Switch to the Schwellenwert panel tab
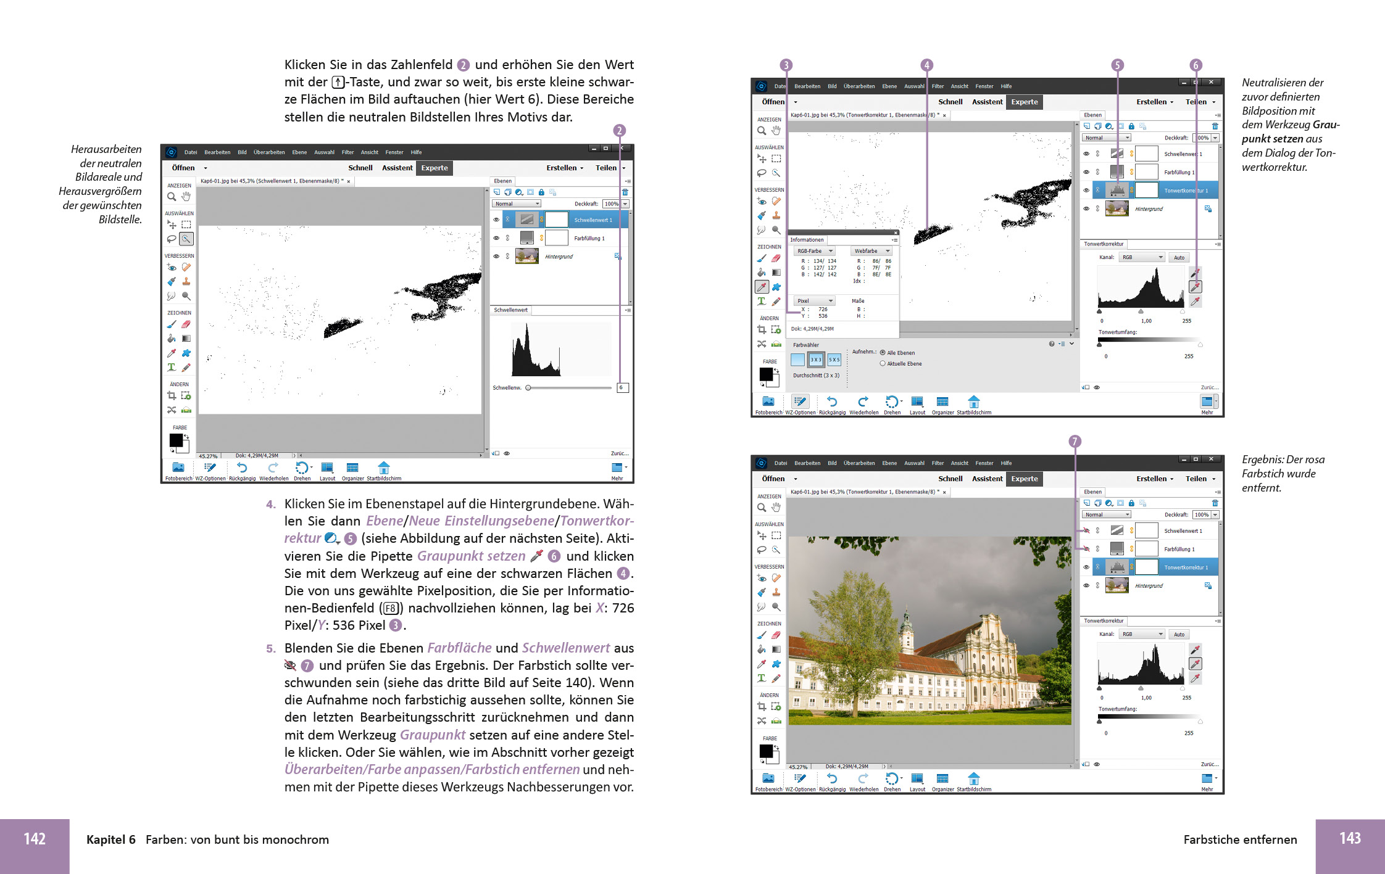This screenshot has height=874, width=1385. click(x=510, y=310)
